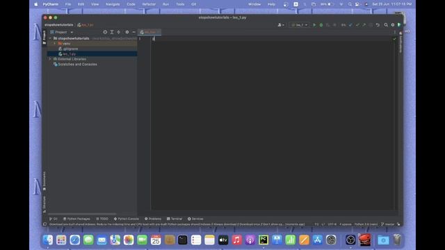Viewport: 445px width, 250px height.
Task: Open the Python Console tool window
Action: point(127,219)
